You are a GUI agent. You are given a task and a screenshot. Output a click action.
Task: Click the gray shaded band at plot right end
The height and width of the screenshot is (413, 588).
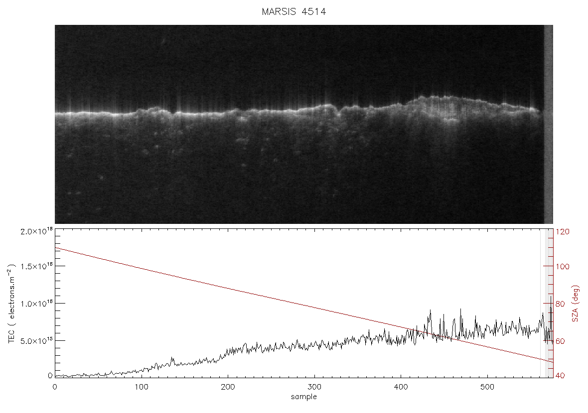pyautogui.click(x=547, y=303)
